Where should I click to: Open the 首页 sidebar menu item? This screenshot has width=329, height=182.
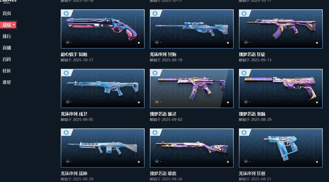pos(7,13)
